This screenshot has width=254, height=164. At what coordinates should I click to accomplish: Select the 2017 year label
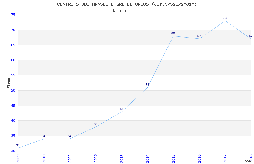225,159
